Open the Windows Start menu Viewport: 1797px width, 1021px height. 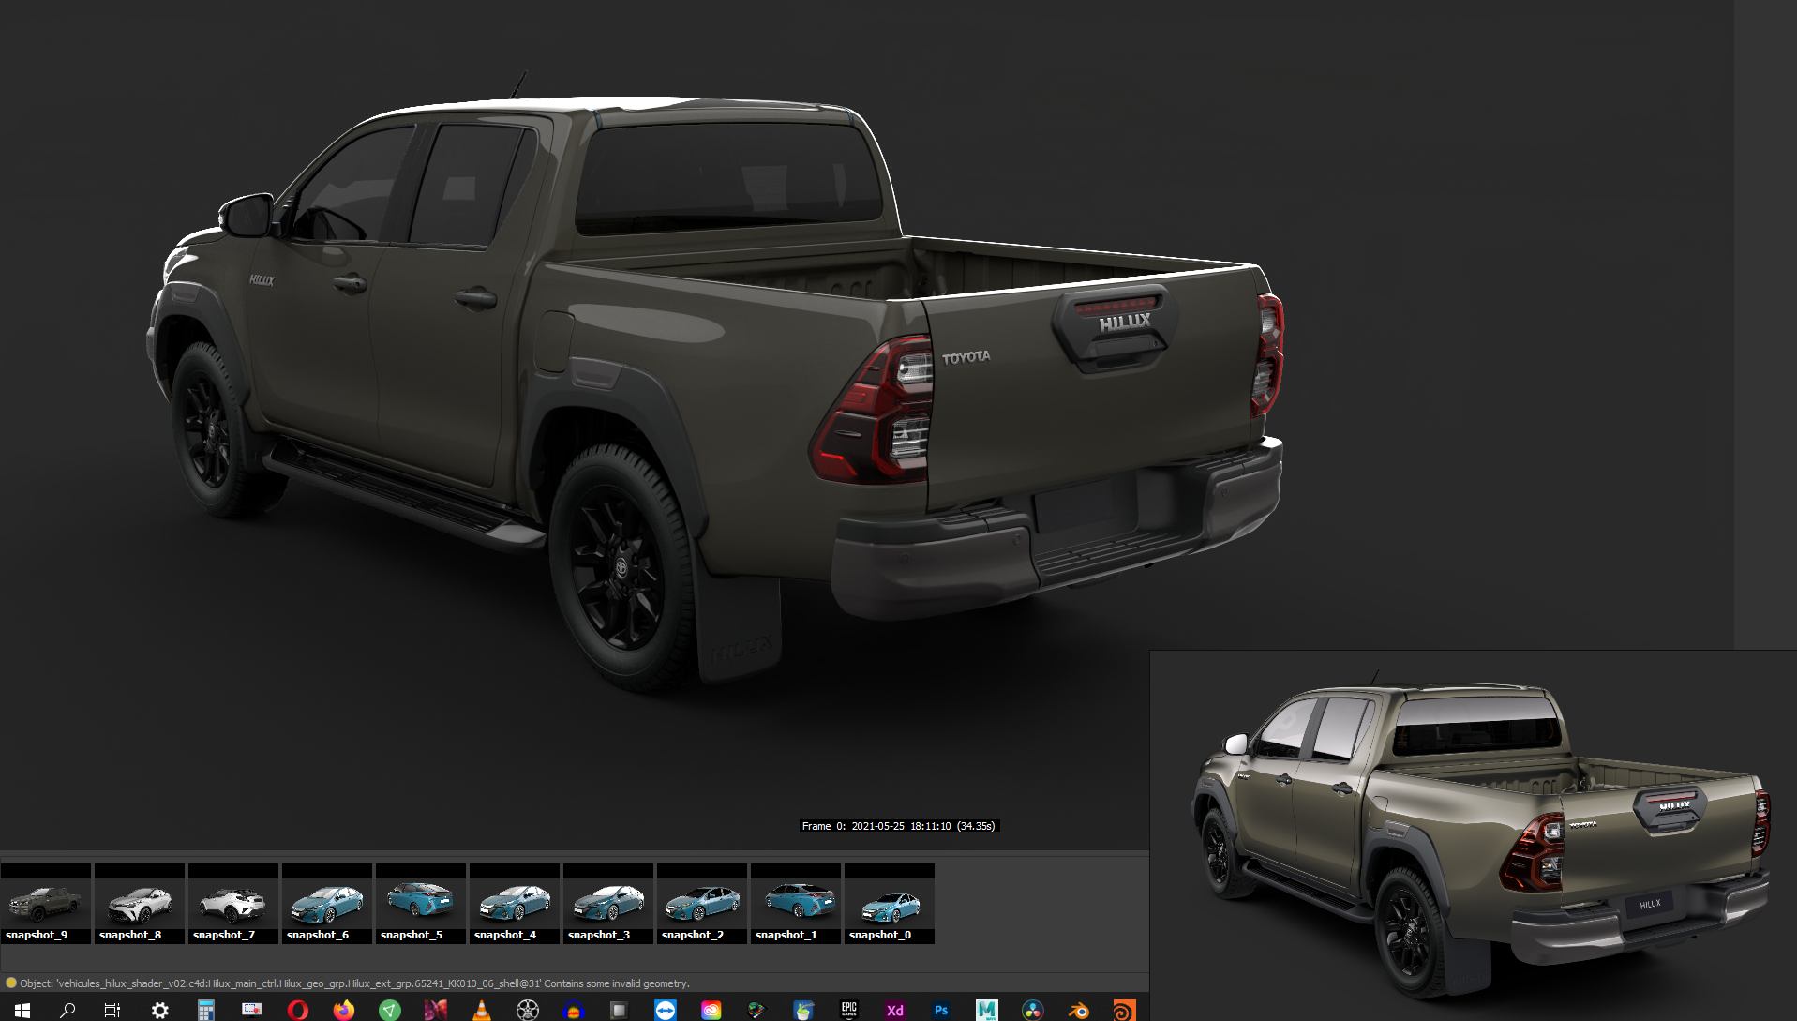(x=22, y=1010)
